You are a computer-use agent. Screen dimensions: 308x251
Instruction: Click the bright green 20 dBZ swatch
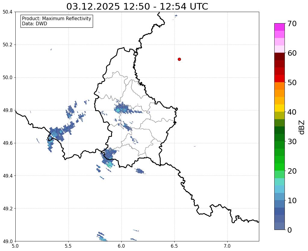point(279,167)
